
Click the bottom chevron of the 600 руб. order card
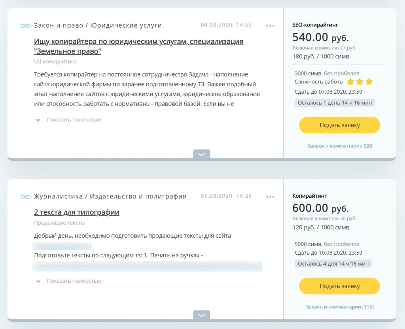coord(202,315)
